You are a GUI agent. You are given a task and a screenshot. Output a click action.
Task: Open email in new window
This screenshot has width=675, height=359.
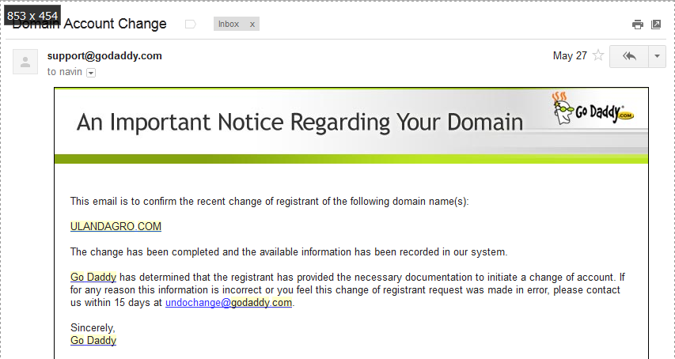click(x=656, y=25)
